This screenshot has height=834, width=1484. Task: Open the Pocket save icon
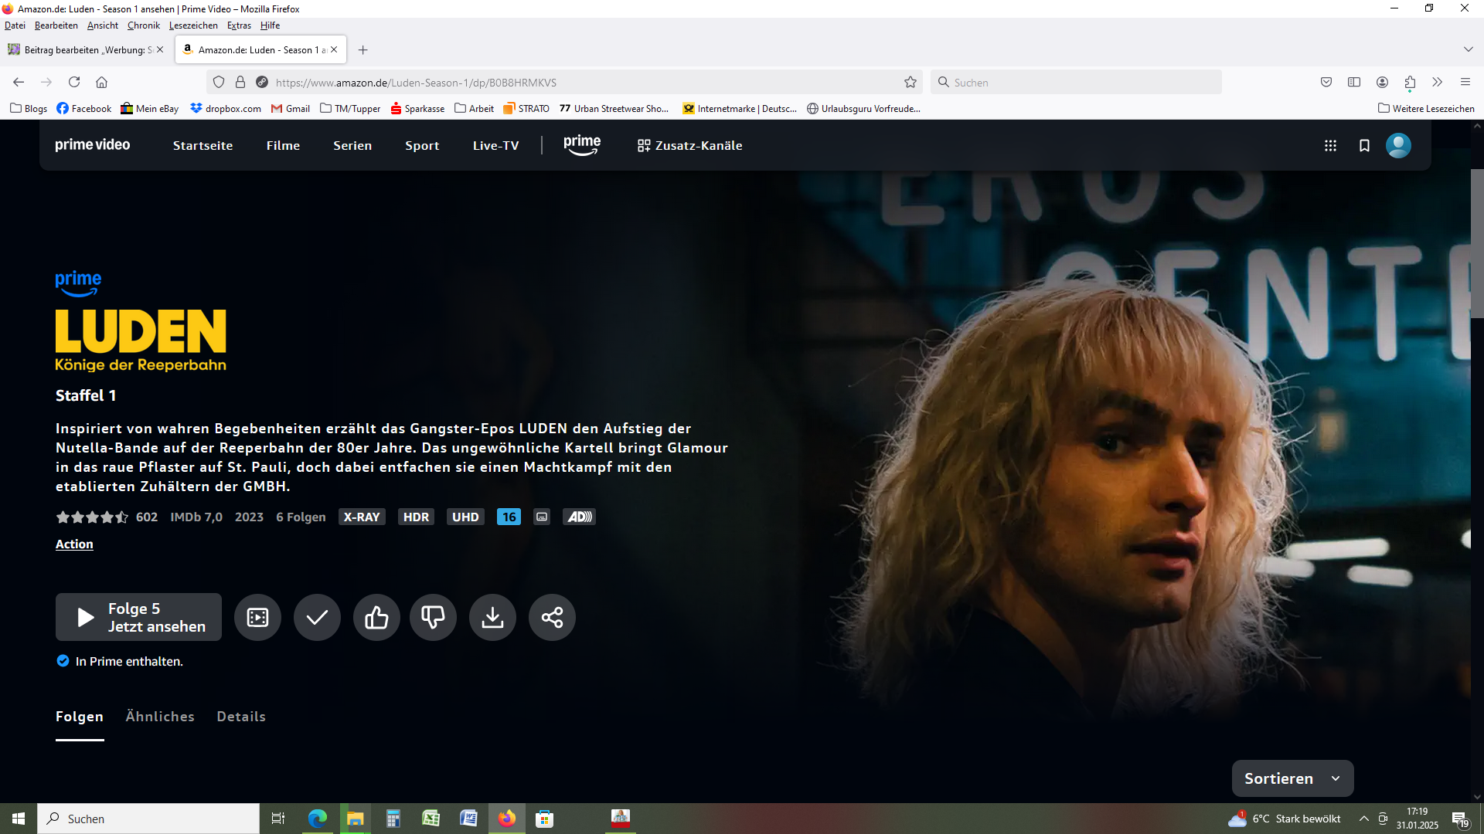click(1326, 82)
